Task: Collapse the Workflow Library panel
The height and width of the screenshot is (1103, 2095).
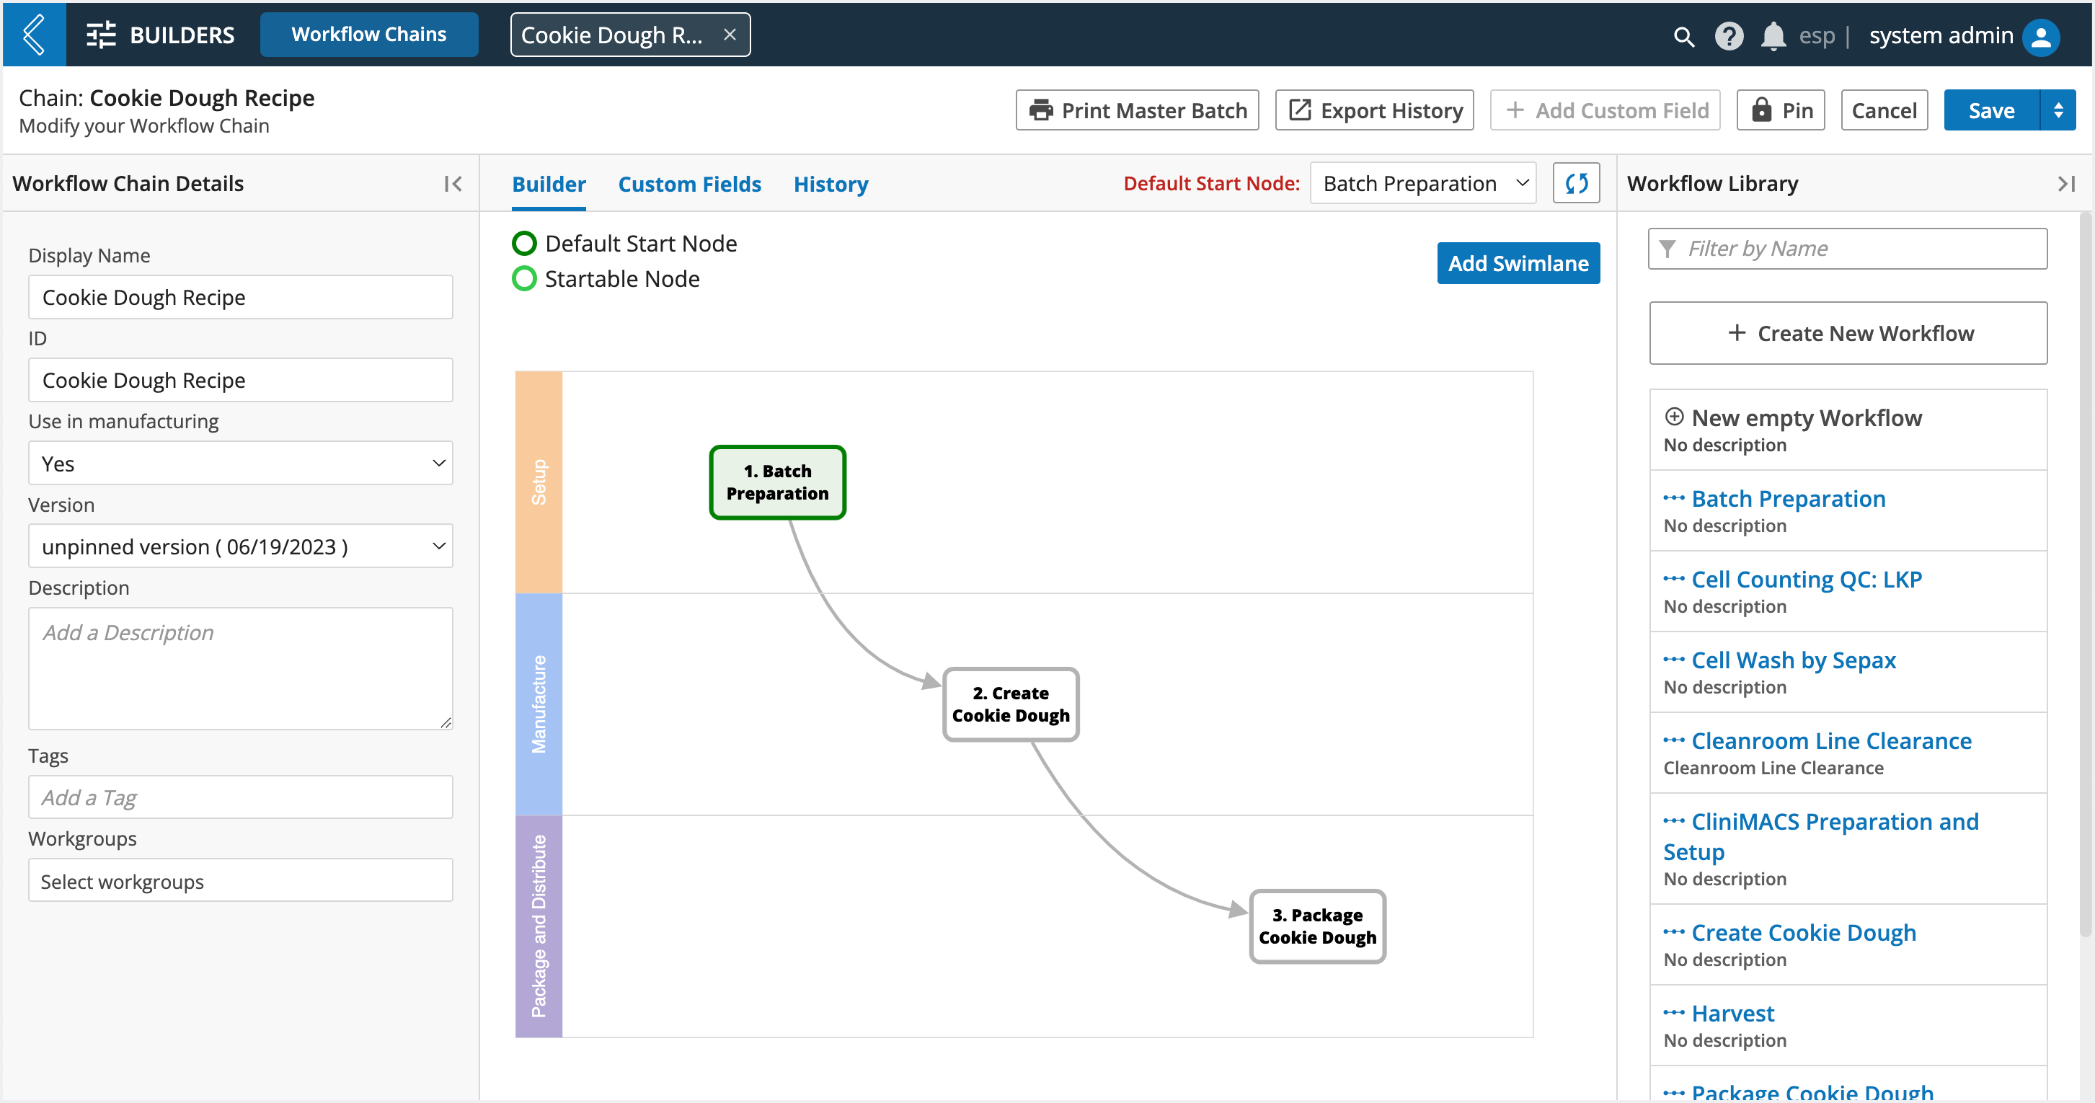Action: pos(2065,184)
